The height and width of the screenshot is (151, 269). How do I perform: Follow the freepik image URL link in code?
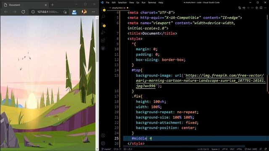click(201, 81)
